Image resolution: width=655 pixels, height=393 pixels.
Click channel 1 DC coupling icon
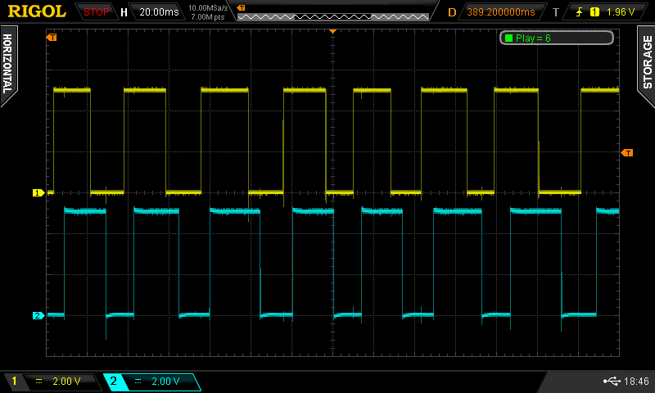[x=38, y=382]
